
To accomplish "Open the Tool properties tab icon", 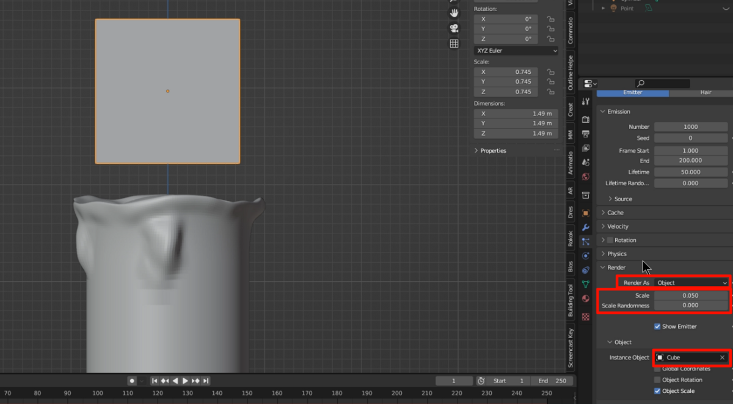I will coord(586,101).
